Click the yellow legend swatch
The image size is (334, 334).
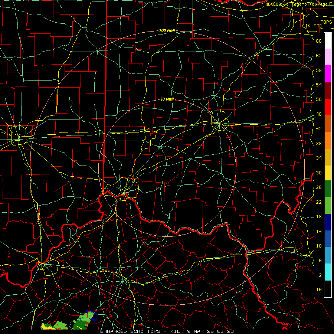pyautogui.click(x=328, y=173)
